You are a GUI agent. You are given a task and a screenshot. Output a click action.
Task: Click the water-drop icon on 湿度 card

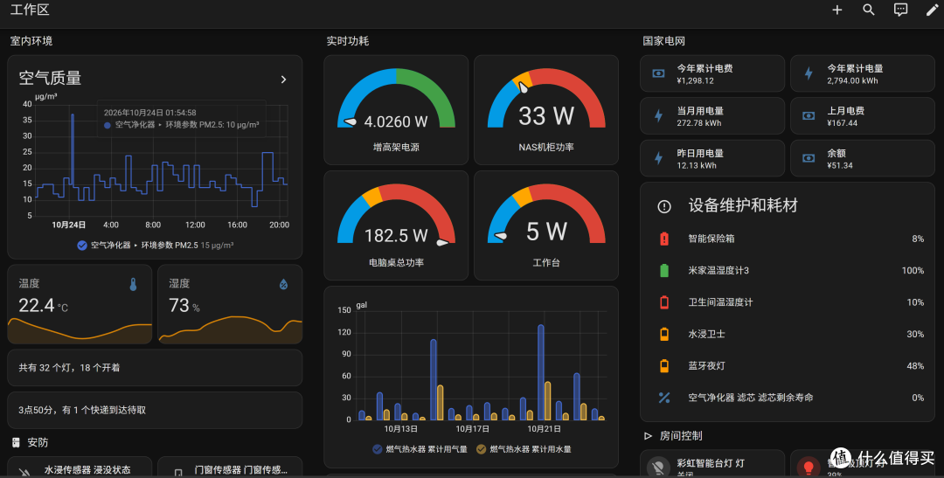(x=283, y=285)
